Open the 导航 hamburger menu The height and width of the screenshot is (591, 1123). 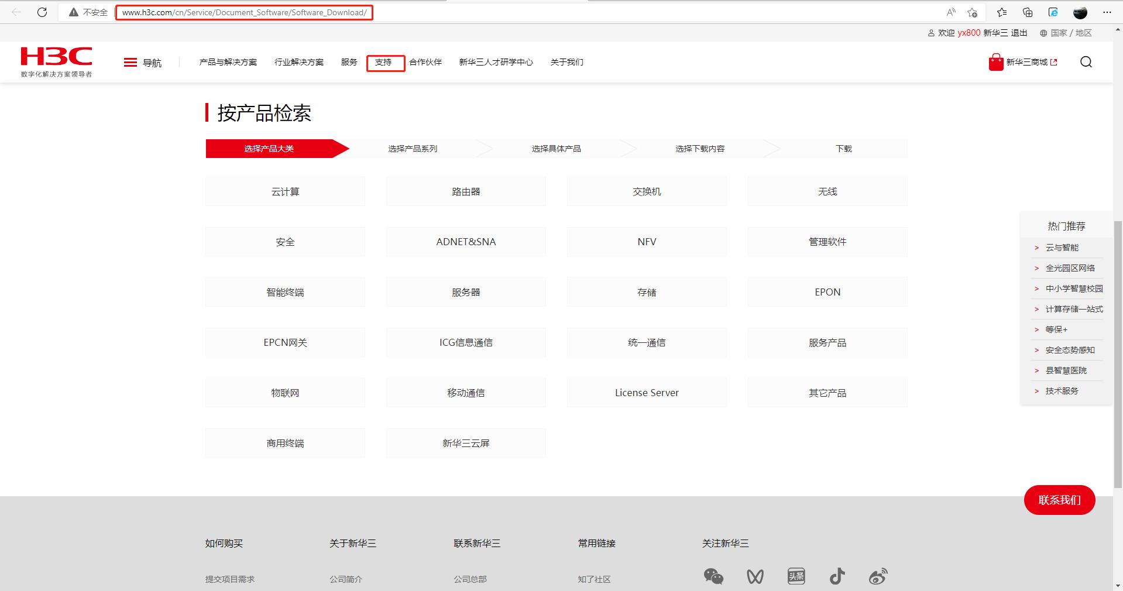tap(143, 63)
